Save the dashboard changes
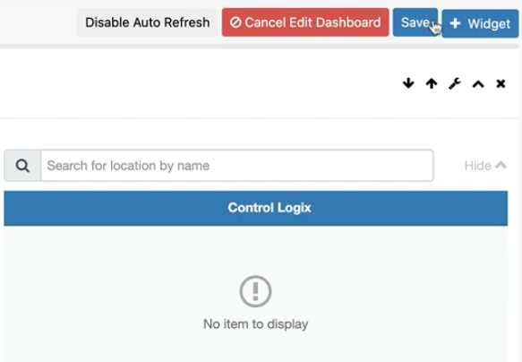Image resolution: width=522 pixels, height=362 pixels. (x=415, y=22)
